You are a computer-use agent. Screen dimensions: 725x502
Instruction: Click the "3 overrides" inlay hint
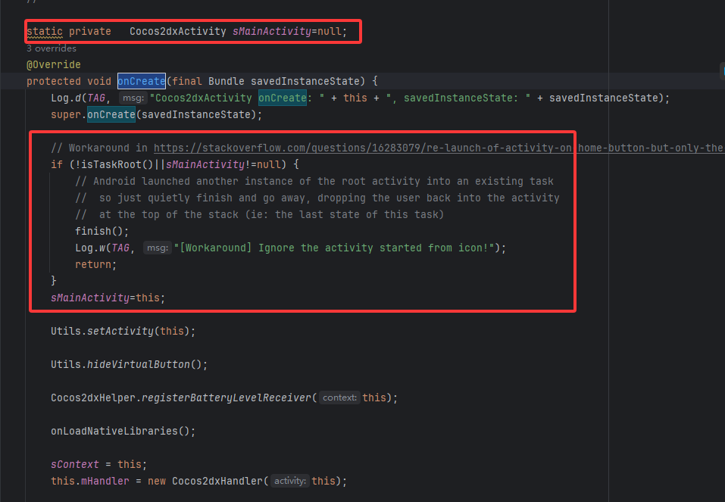coord(52,48)
